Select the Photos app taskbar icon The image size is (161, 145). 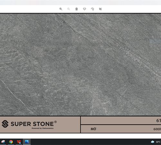pyautogui.click(x=27, y=142)
